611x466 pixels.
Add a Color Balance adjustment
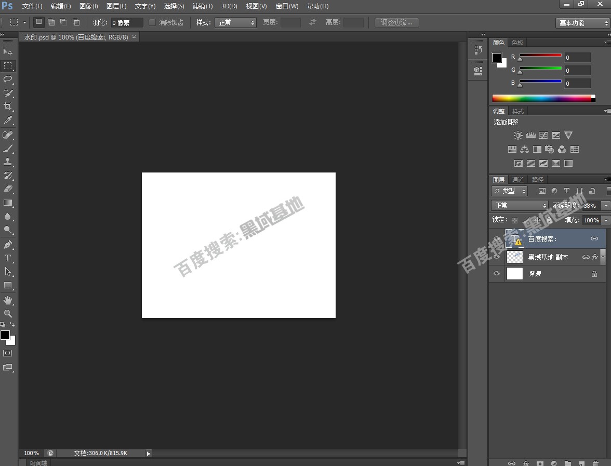click(x=525, y=149)
